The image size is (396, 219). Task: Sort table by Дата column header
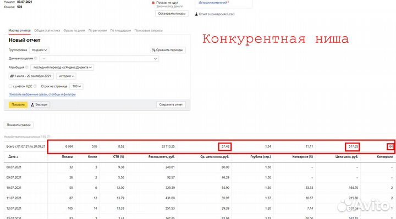pos(13,157)
